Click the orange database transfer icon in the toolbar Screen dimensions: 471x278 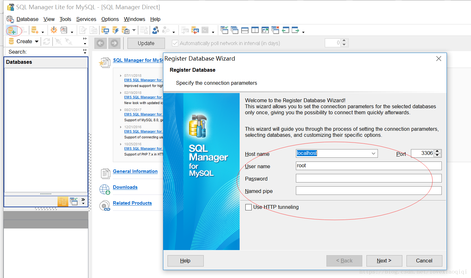(195, 30)
